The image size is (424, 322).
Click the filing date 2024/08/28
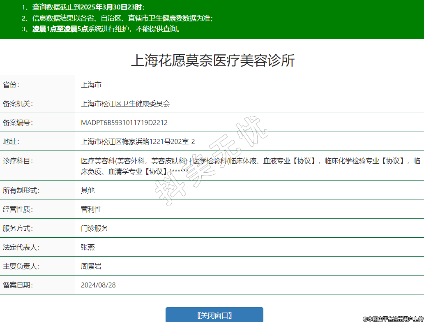[98, 285]
